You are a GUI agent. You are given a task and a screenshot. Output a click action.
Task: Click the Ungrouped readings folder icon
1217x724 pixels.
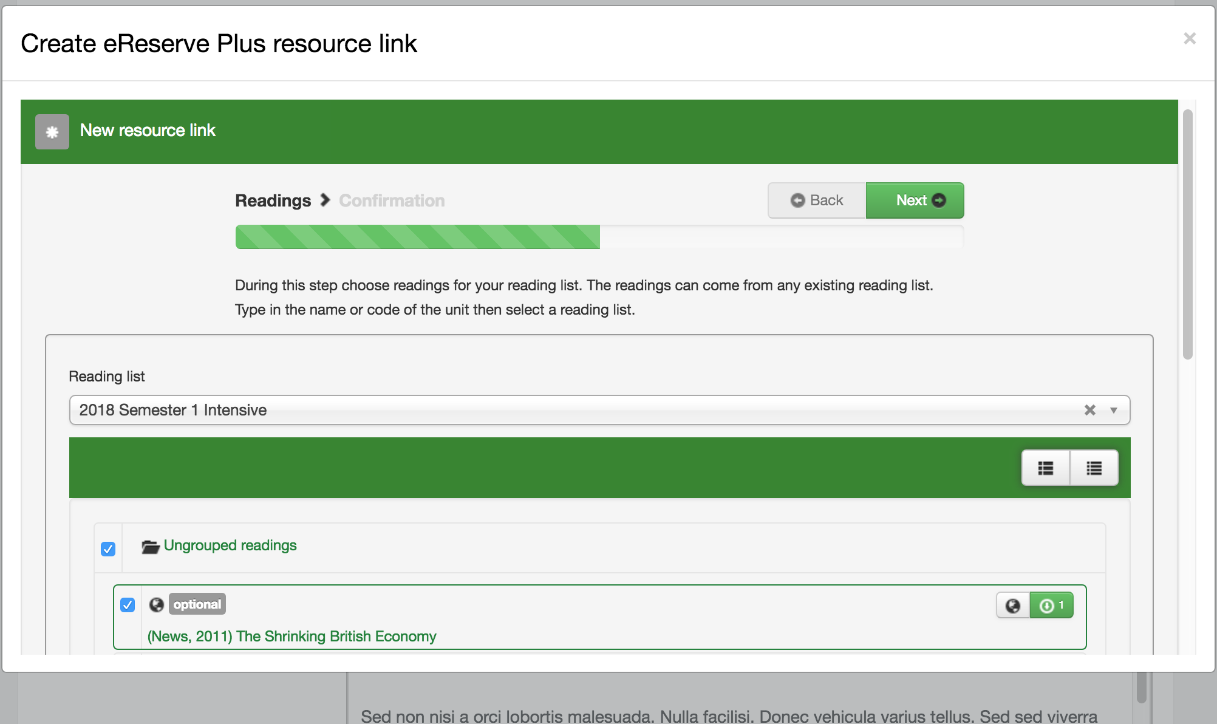click(x=150, y=547)
